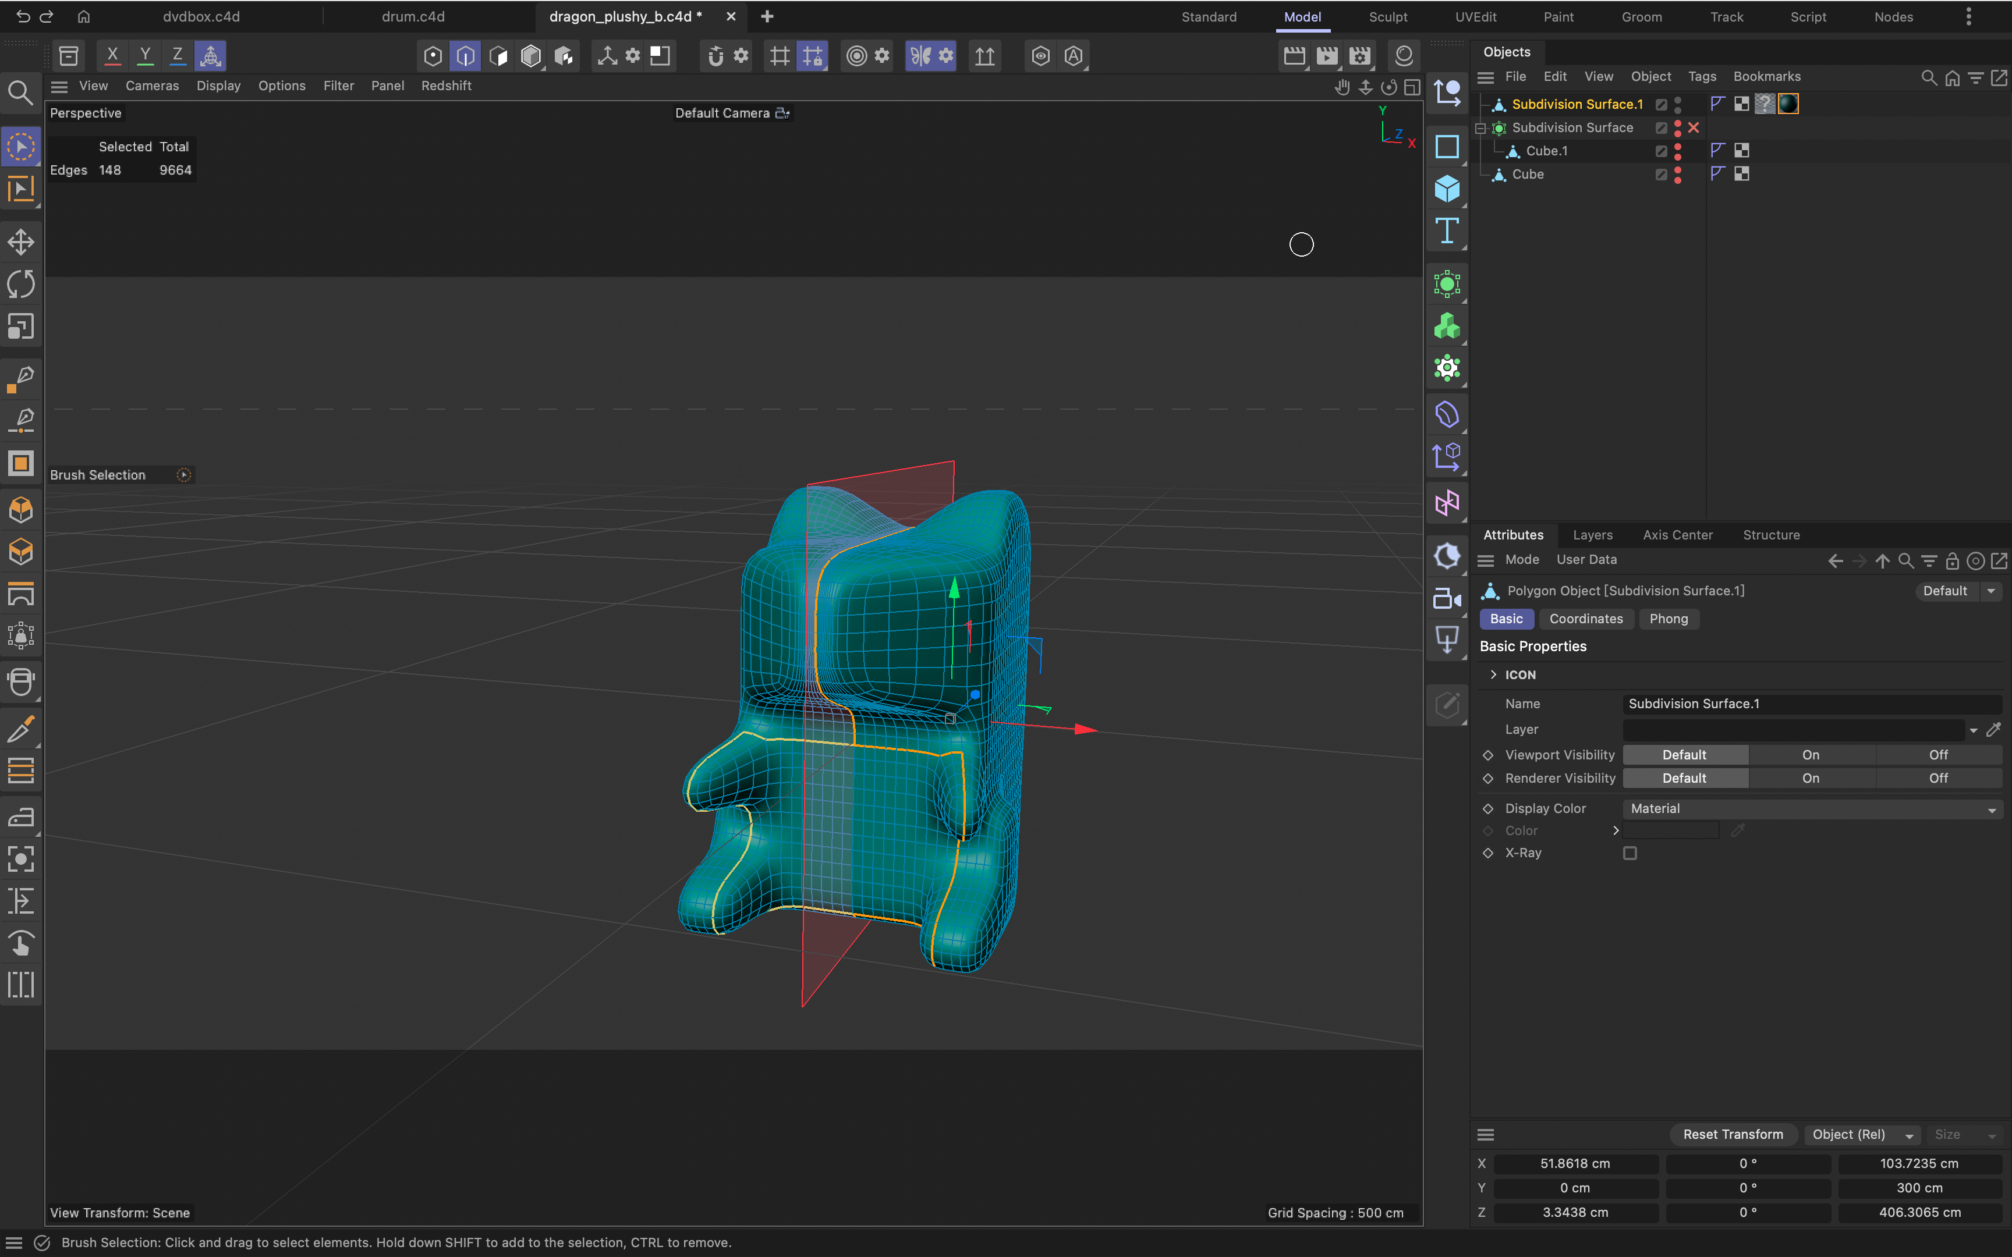Disable the Subdivision Surface generator checkmark
The image size is (2012, 1257).
click(1694, 128)
